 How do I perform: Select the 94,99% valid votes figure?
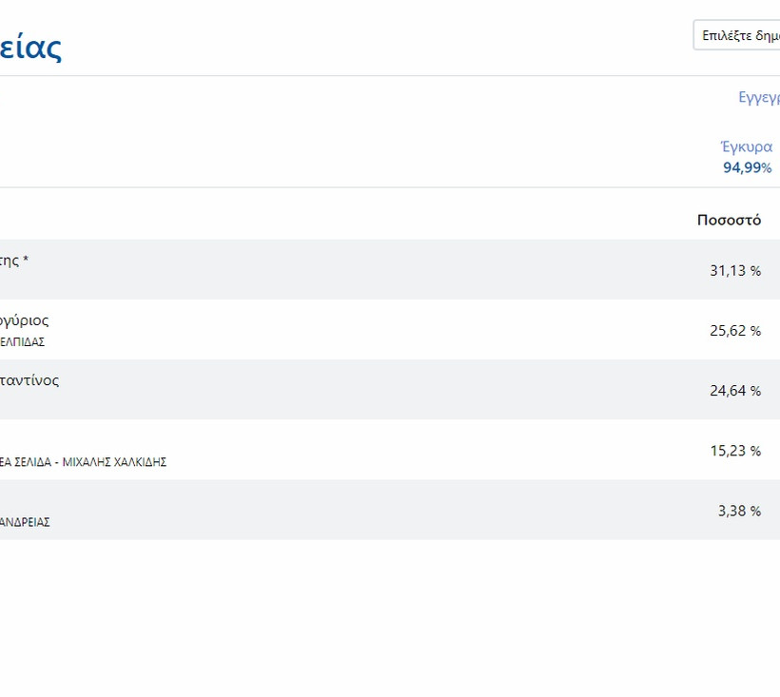[x=747, y=167]
